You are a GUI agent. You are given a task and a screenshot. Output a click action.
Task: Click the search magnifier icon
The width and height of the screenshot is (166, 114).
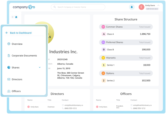pyautogui.click(x=55, y=7)
